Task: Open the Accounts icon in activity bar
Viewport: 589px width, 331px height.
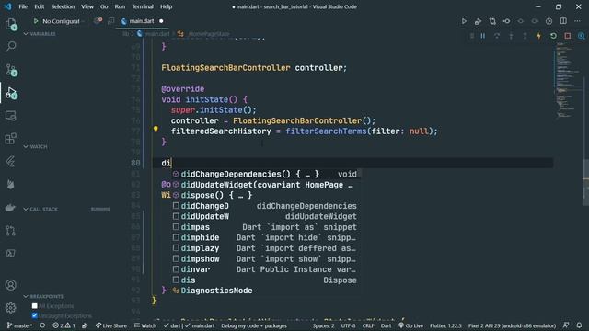Action: coord(10,285)
